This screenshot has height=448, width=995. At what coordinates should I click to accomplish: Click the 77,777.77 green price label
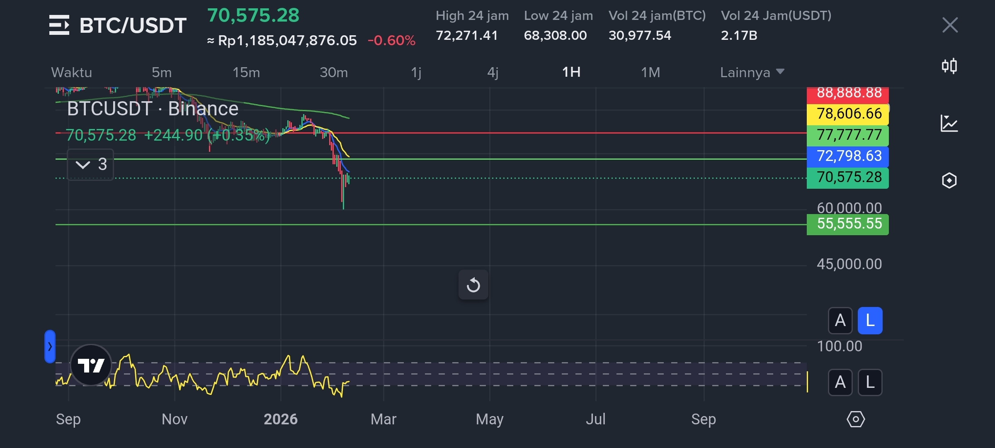tap(848, 135)
